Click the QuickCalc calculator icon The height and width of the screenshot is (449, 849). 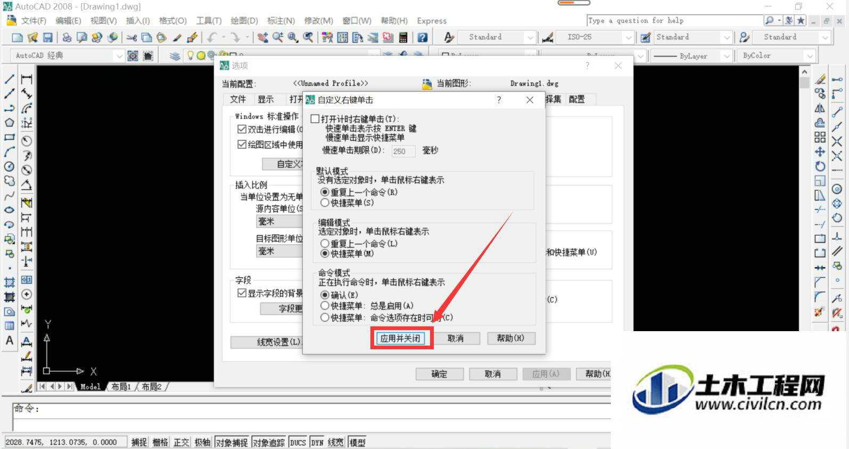403,37
